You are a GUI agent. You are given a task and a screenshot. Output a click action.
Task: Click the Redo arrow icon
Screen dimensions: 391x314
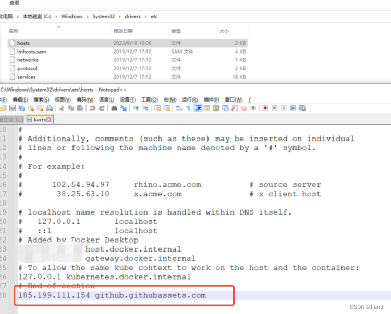point(102,108)
